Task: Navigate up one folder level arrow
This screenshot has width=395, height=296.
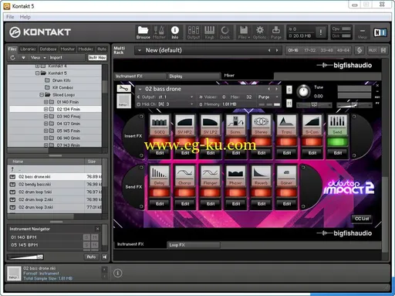Action: 12,169
